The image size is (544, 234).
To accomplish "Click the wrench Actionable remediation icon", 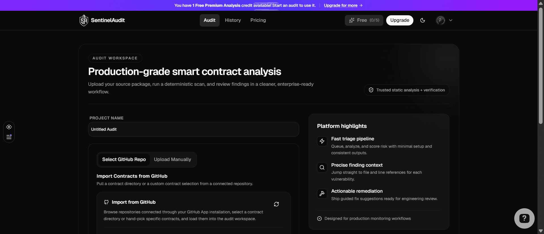I will (x=322, y=194).
